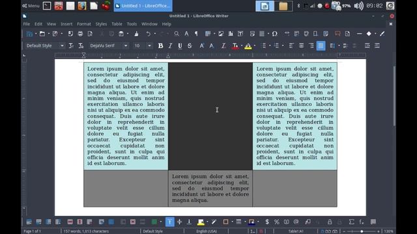417x234 pixels.
Task: Click the Undo arrow icon
Action: 149,34
